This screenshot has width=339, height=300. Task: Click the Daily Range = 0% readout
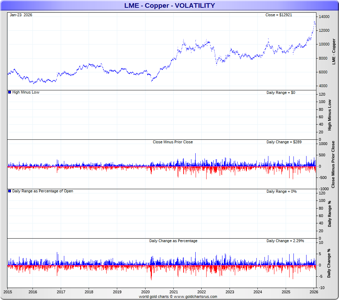(281, 191)
